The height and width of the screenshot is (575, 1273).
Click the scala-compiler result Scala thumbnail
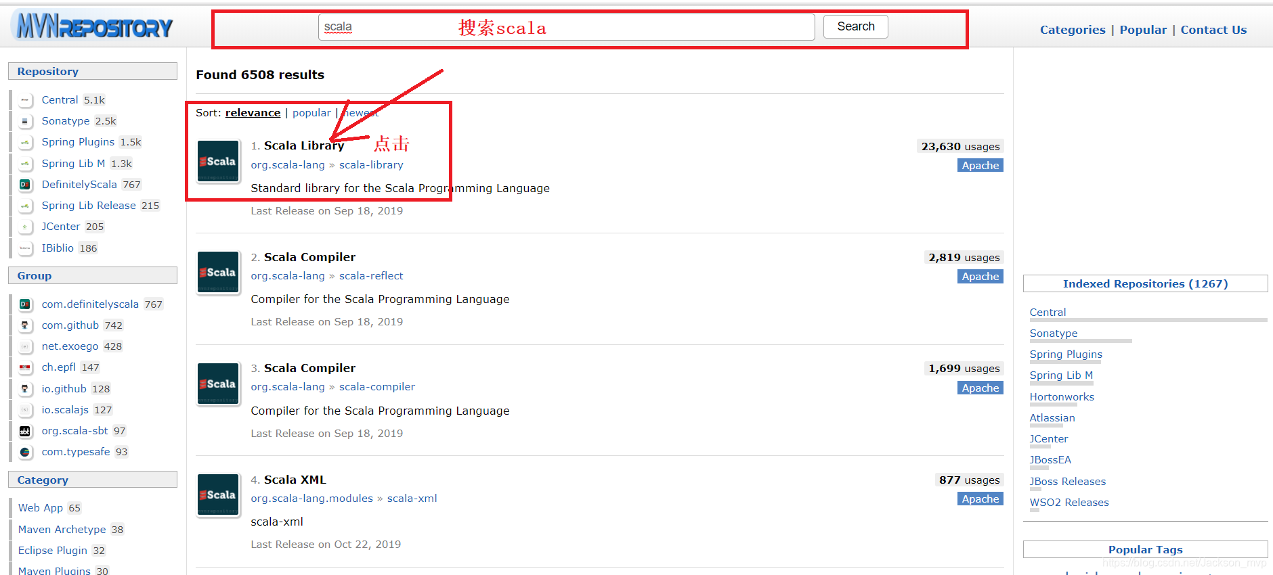pos(218,384)
